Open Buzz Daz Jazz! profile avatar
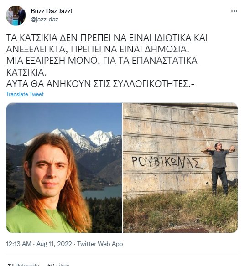This screenshot has width=245, height=266. (x=16, y=15)
